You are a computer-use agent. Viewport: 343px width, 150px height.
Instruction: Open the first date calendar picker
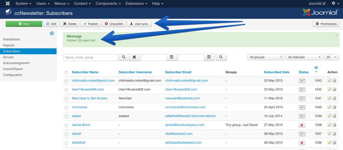coord(172,57)
